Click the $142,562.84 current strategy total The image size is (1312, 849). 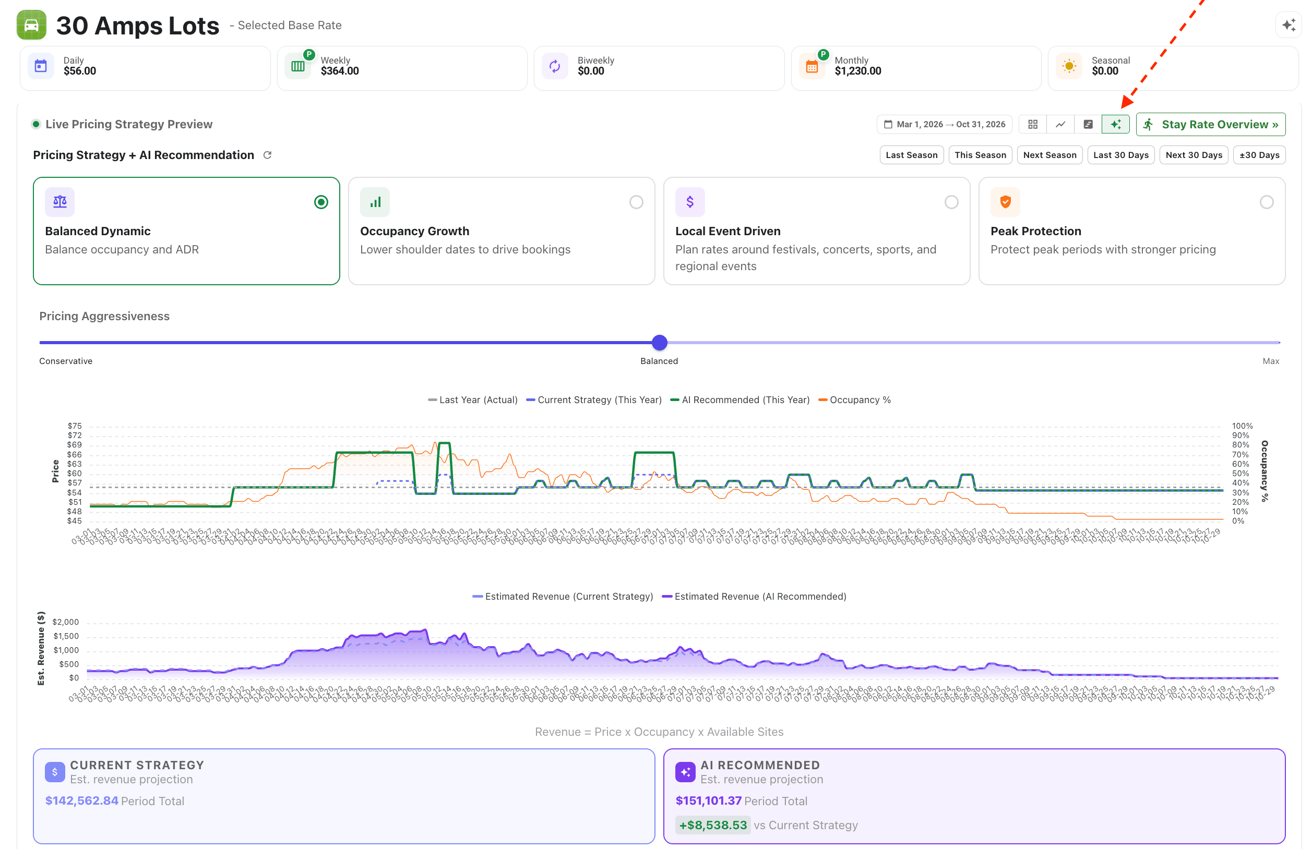(81, 801)
